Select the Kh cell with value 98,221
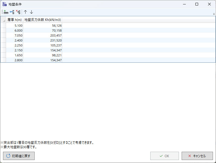This screenshot has height=163, width=216. coord(43,55)
